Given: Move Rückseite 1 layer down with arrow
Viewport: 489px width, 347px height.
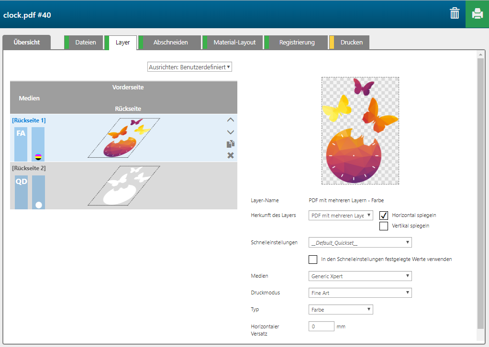Looking at the screenshot, I should [231, 132].
